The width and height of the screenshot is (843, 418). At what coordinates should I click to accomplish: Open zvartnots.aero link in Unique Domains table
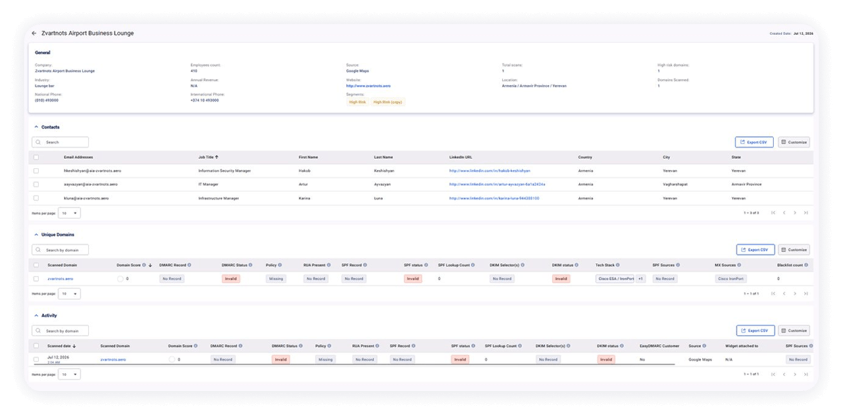coord(60,278)
